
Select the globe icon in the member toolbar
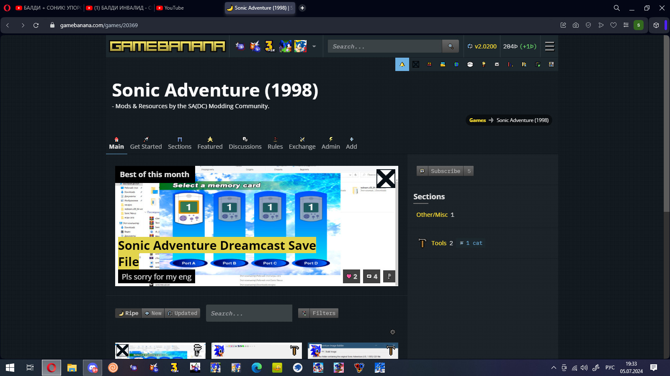[x=456, y=64]
